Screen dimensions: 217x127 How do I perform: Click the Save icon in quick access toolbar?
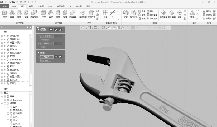coord(14,2)
